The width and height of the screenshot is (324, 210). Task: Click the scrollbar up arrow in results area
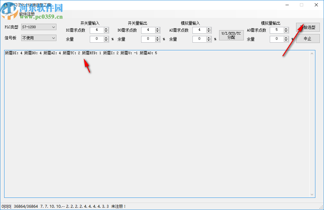[x=312, y=53]
